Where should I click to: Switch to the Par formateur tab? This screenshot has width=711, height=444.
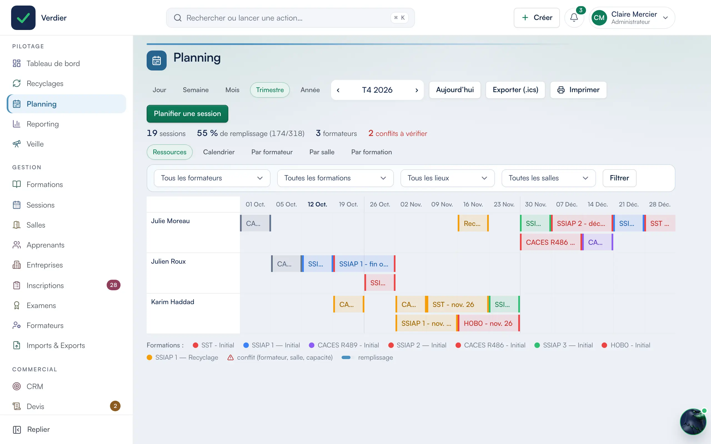[x=272, y=152]
